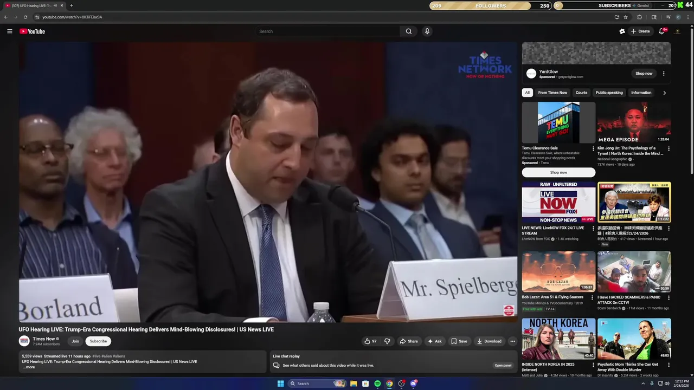The image size is (694, 390).
Task: Open Kim Jong Un video thumbnail
Action: point(634,122)
